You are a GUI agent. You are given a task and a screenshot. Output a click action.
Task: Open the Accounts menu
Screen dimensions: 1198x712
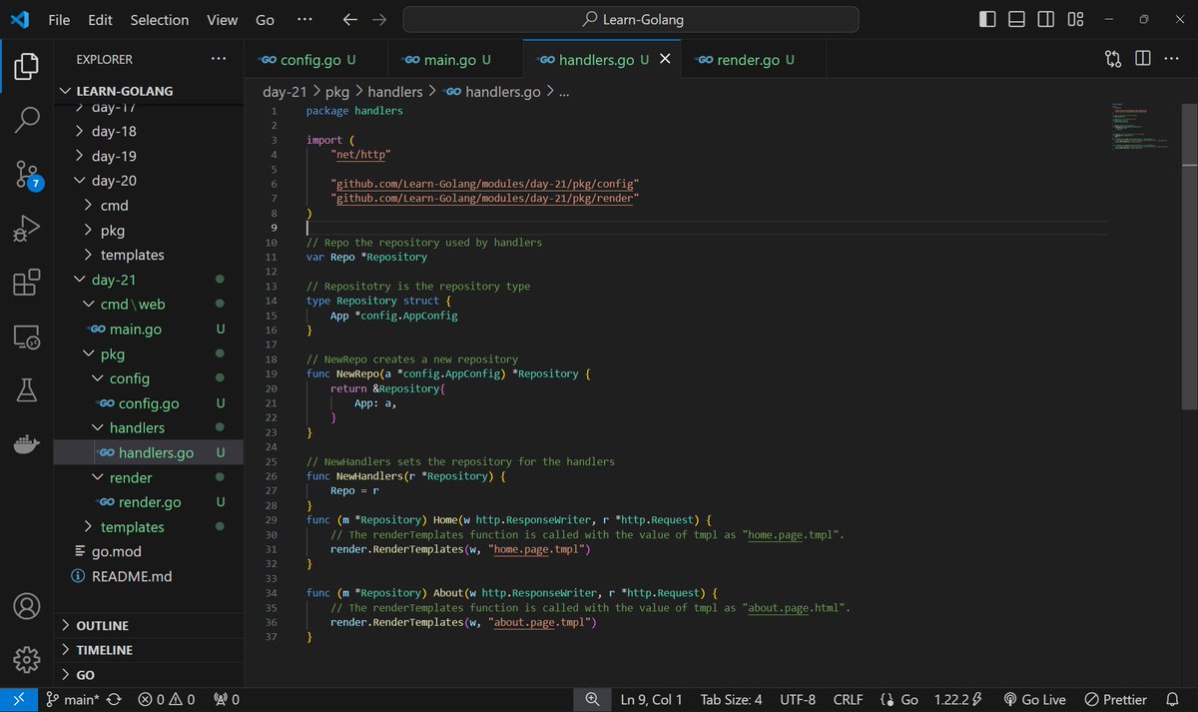tap(27, 606)
